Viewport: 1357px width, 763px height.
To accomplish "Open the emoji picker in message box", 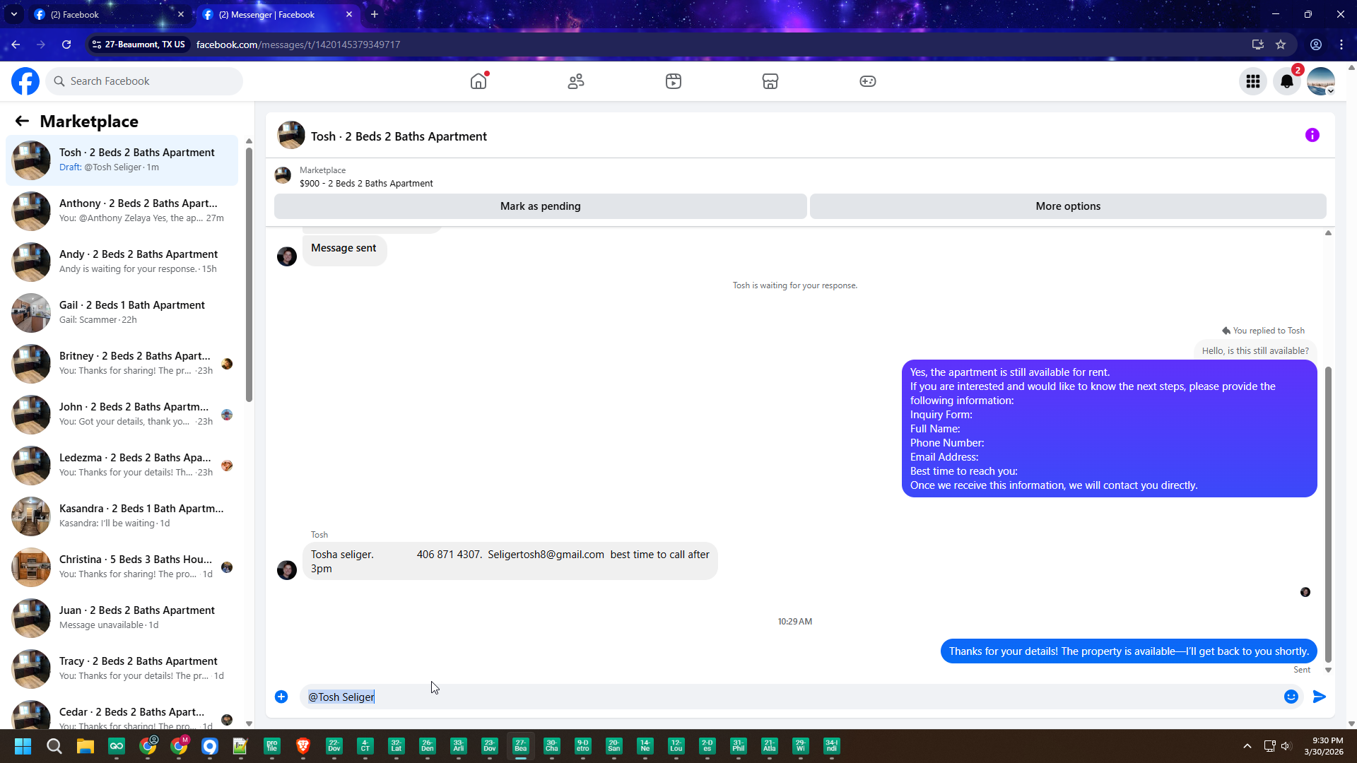I will pyautogui.click(x=1291, y=697).
